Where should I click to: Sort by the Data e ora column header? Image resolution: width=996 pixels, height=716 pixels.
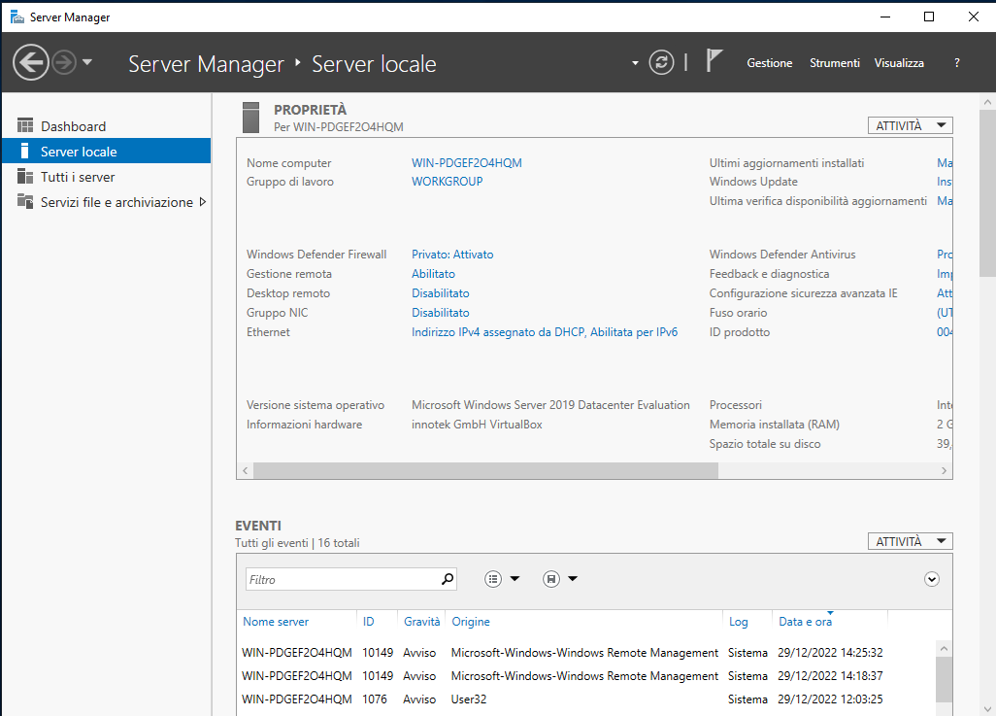coord(805,621)
